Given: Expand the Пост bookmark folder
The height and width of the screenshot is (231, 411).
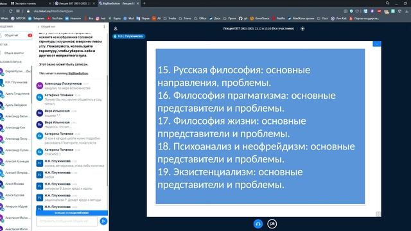Looking at the screenshot, I should pyautogui.click(x=322, y=19).
